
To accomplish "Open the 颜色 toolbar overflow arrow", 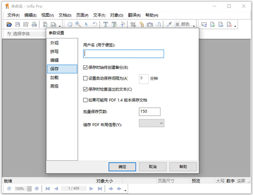I will point(194,26).
